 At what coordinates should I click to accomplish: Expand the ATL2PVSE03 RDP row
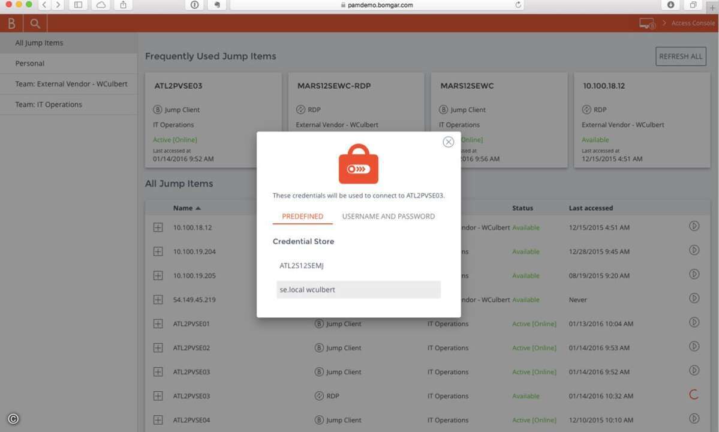[x=158, y=396]
